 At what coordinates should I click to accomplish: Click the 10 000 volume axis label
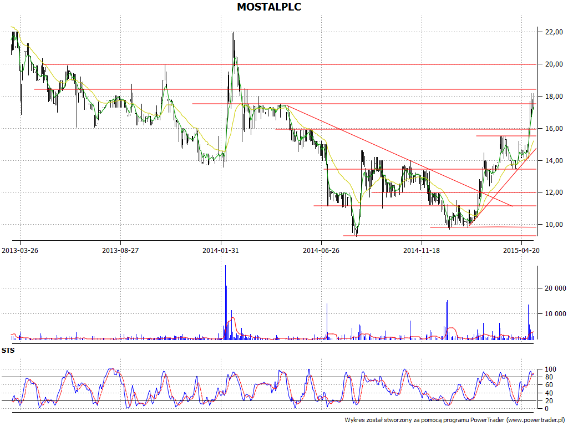[x=555, y=314]
